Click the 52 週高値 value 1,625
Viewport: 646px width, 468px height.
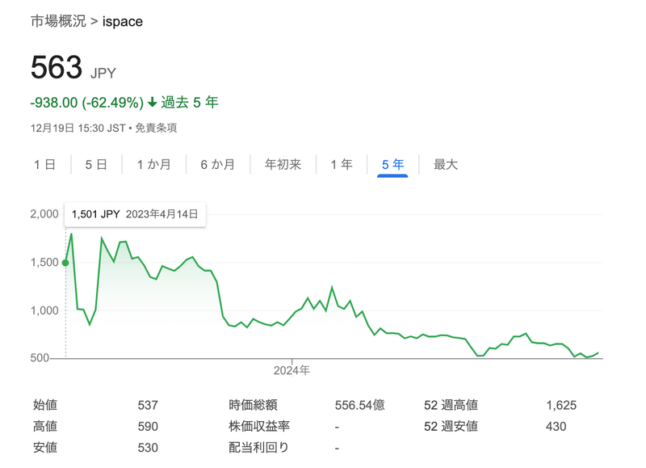[561, 405]
